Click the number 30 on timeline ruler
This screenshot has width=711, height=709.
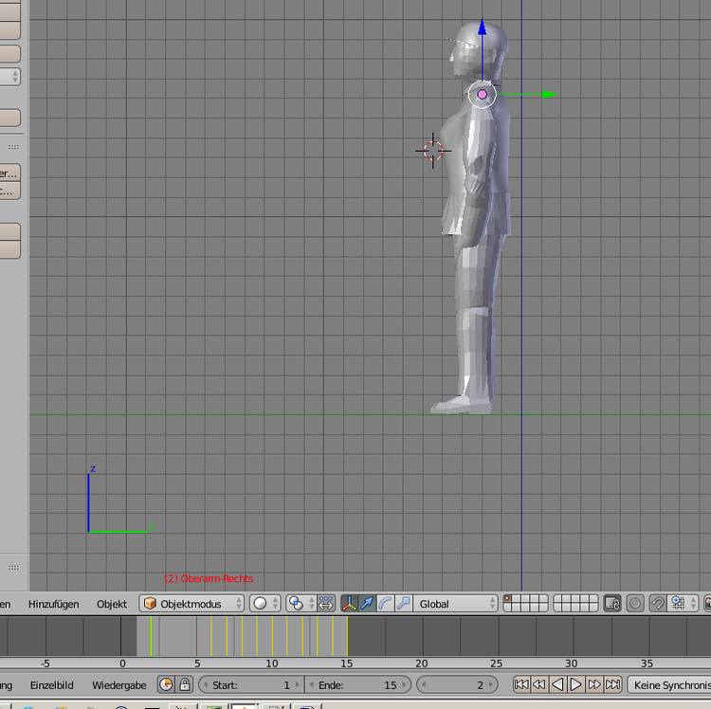(571, 664)
